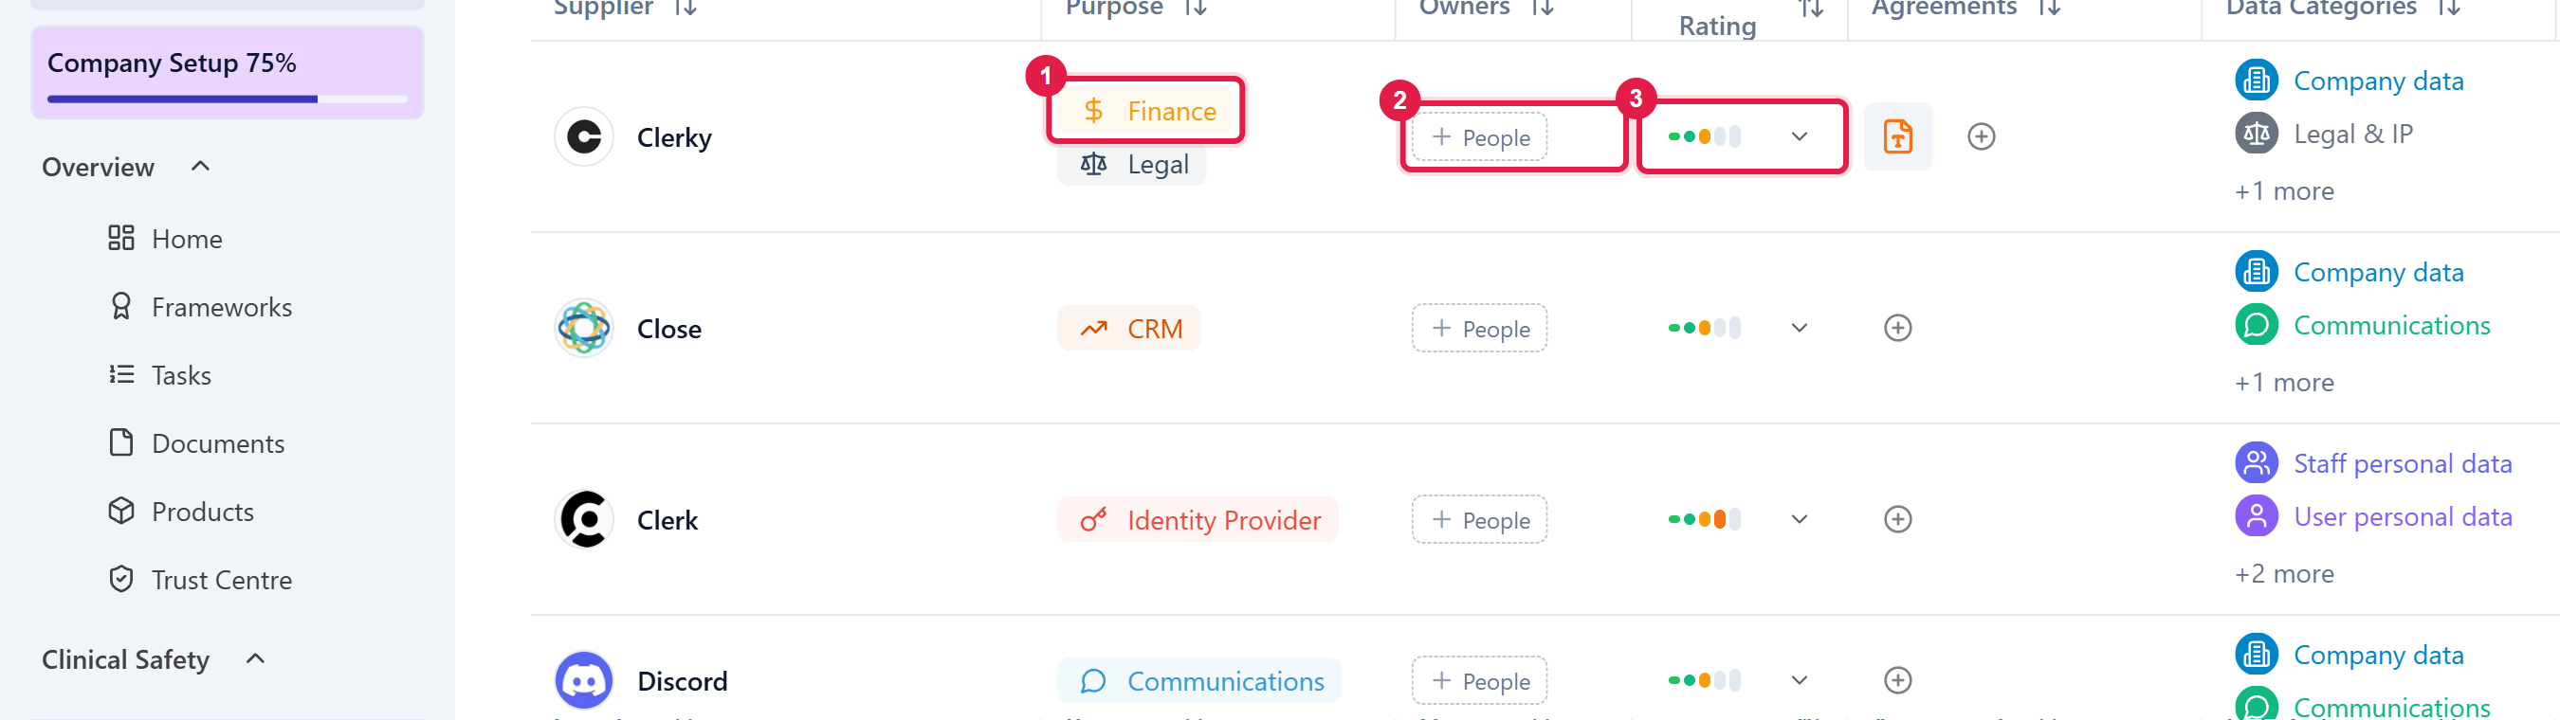Click the Company Setup 75% progress bar

pyautogui.click(x=228, y=99)
